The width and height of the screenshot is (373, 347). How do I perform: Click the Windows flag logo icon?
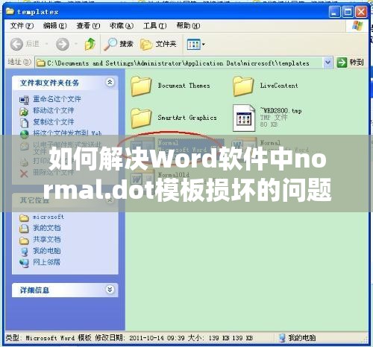tap(357, 26)
